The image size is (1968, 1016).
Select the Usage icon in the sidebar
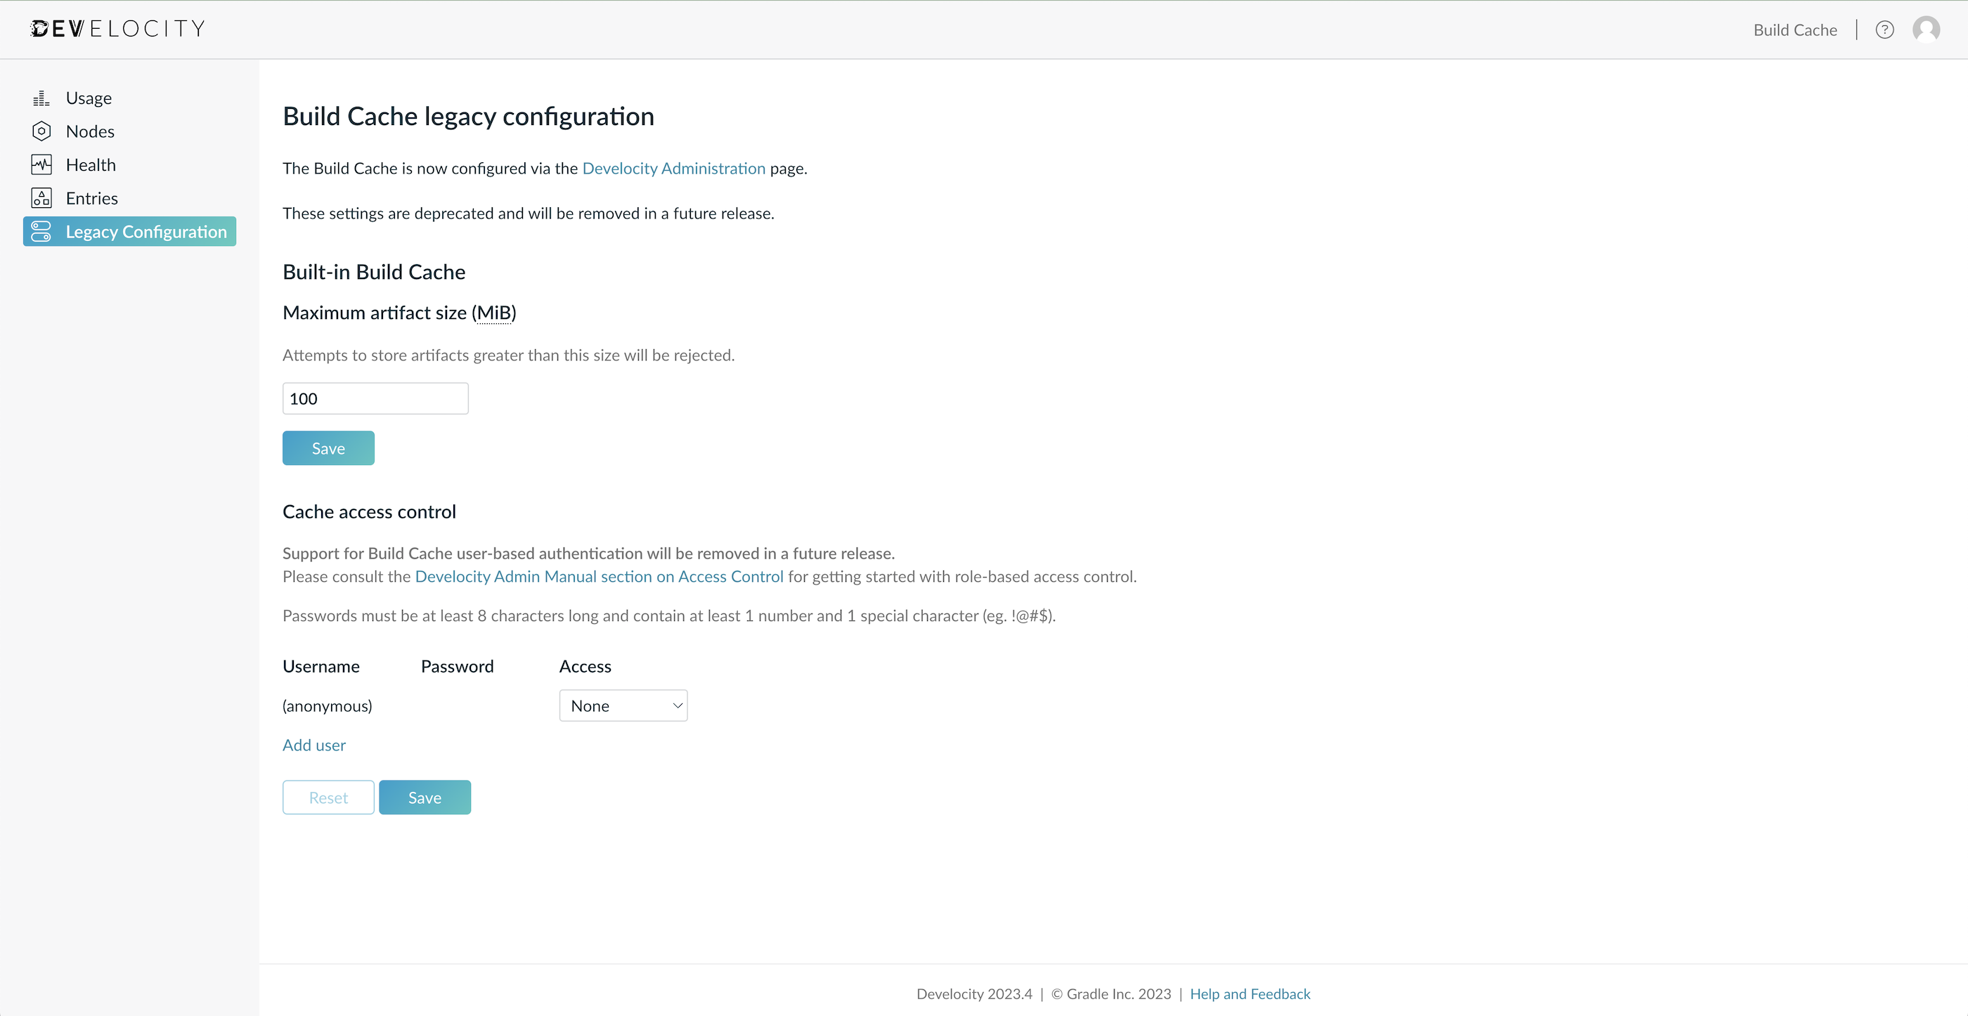tap(41, 97)
